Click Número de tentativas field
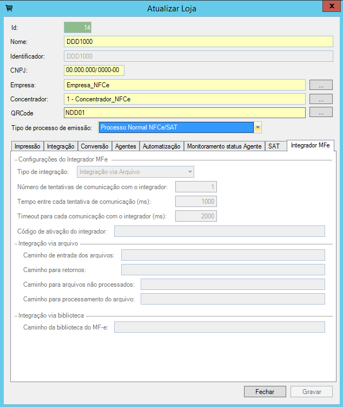Image resolution: width=343 pixels, height=407 pixels. 196,187
